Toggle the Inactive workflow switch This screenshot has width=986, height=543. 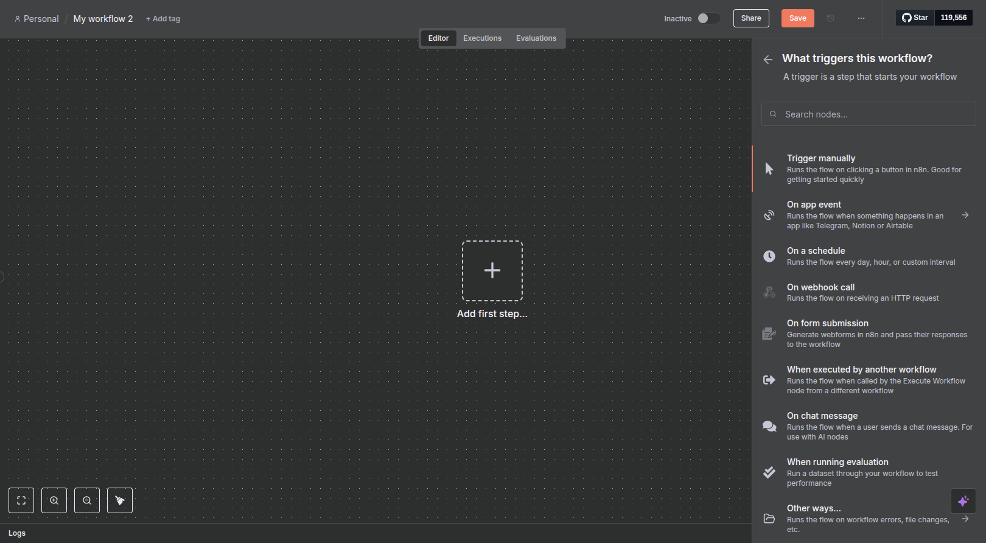click(708, 18)
